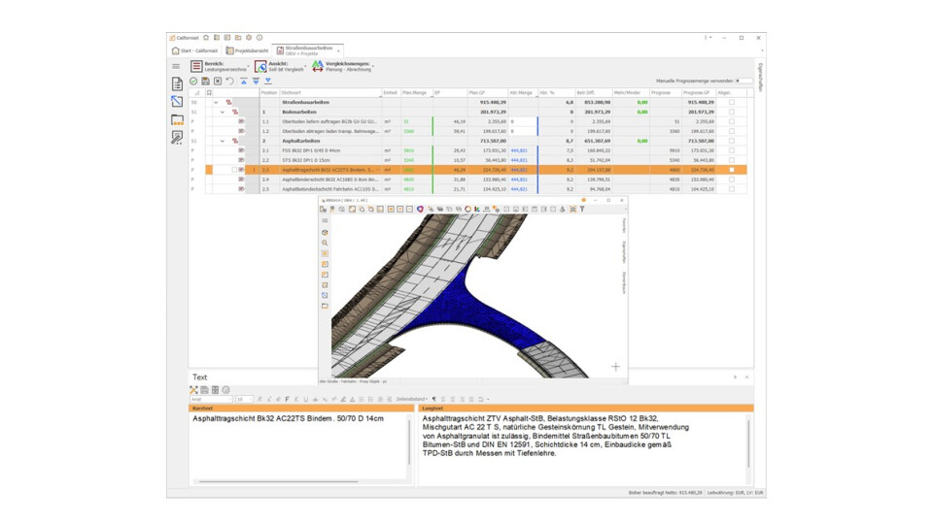Toggle Manuelle Prognosemenge verwenden switch
Screen dimensions: 933x524
[743, 81]
